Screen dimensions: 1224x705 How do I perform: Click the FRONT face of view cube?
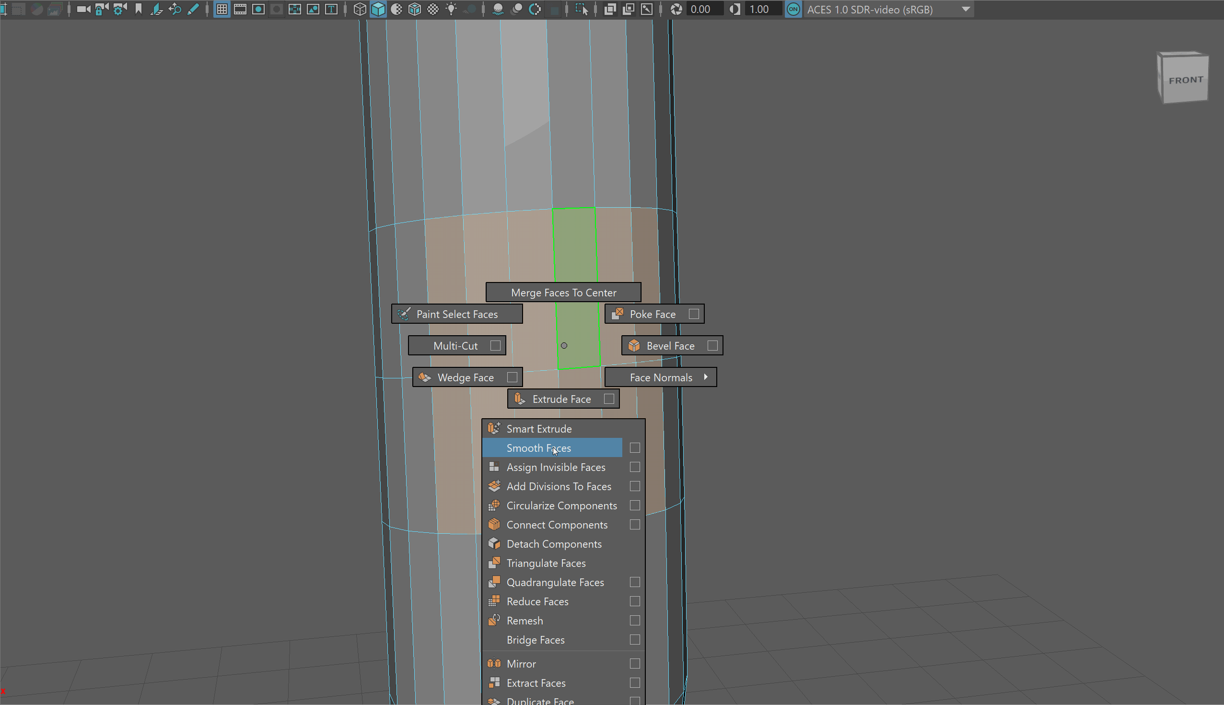click(1185, 81)
